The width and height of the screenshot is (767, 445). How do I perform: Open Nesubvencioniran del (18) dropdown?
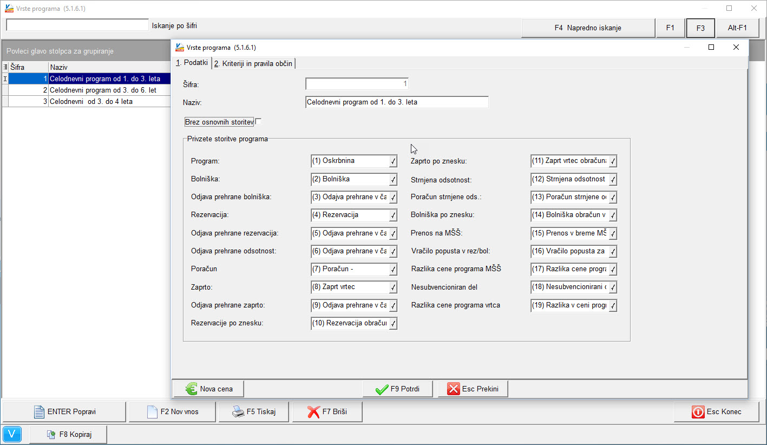pos(613,287)
